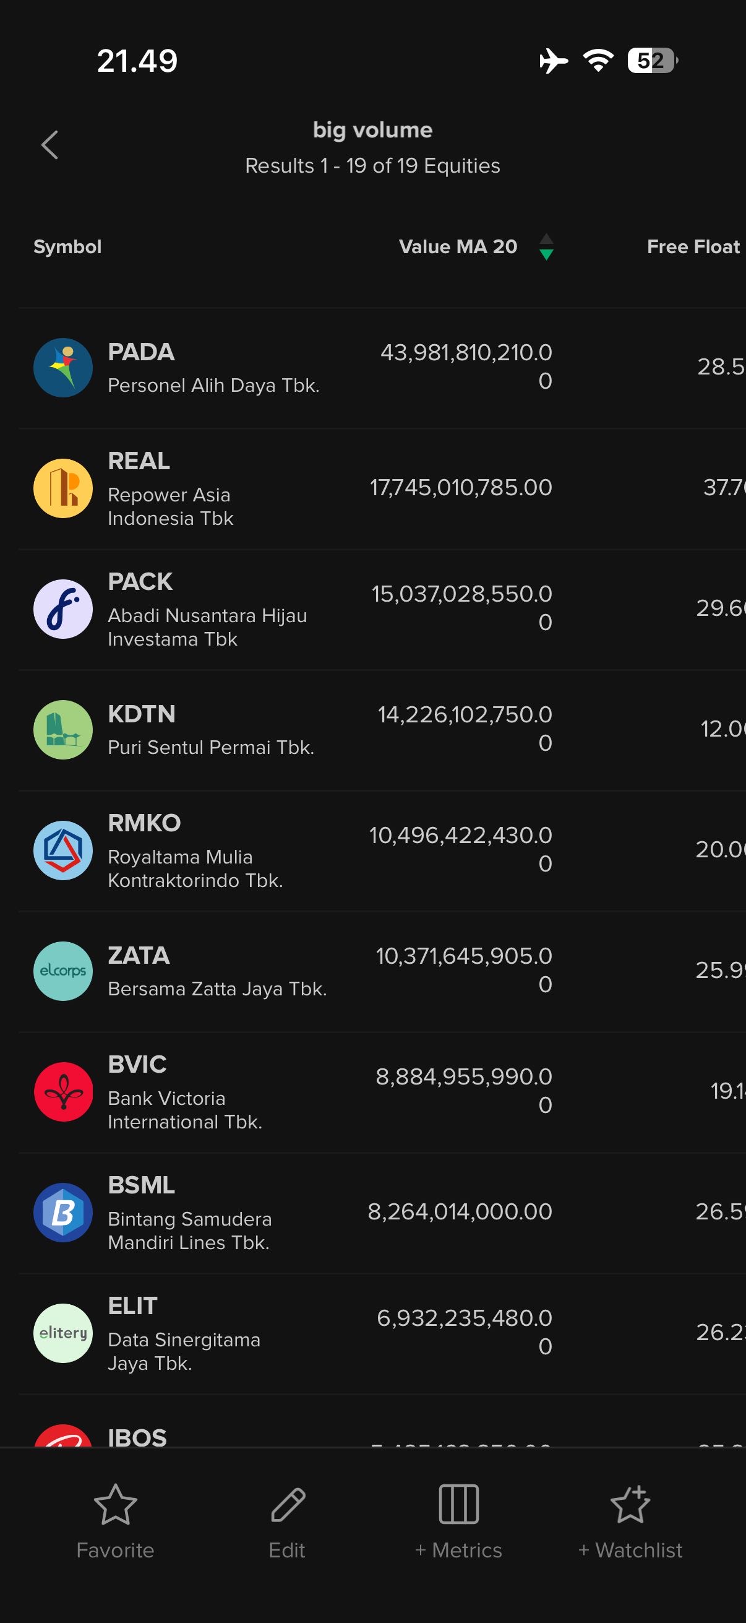Viewport: 746px width, 1623px height.
Task: Tap the REAL company logo
Action: [x=63, y=488]
